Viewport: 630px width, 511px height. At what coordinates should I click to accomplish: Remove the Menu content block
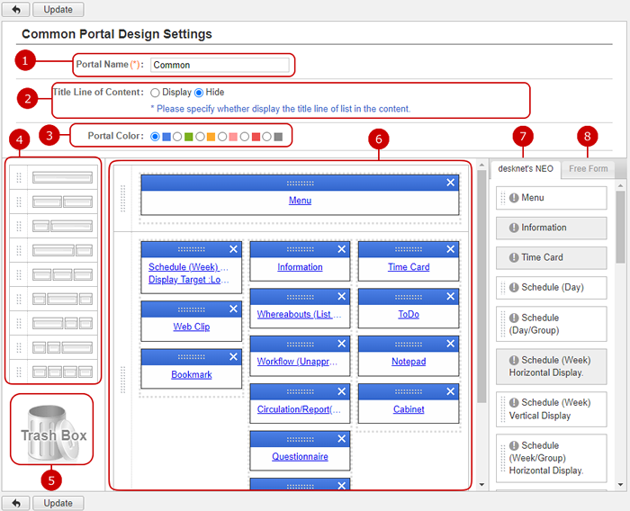click(450, 183)
